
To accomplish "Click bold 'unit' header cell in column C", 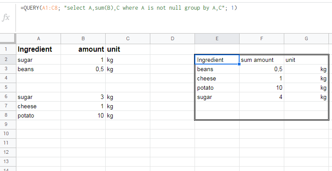I will (128, 49).
